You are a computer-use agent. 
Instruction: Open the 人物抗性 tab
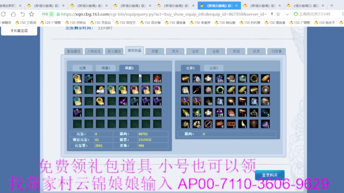pyautogui.click(x=94, y=51)
